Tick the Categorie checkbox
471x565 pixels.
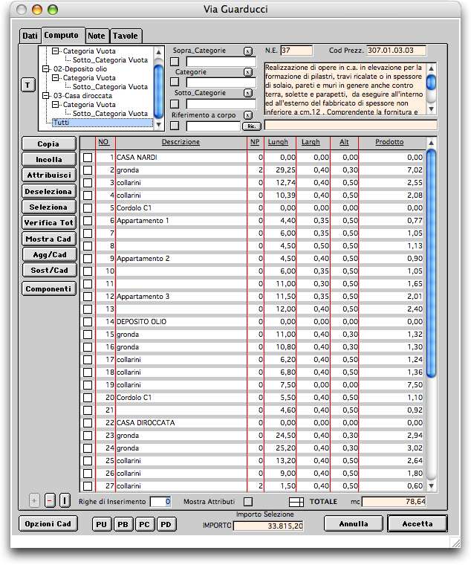coord(175,83)
